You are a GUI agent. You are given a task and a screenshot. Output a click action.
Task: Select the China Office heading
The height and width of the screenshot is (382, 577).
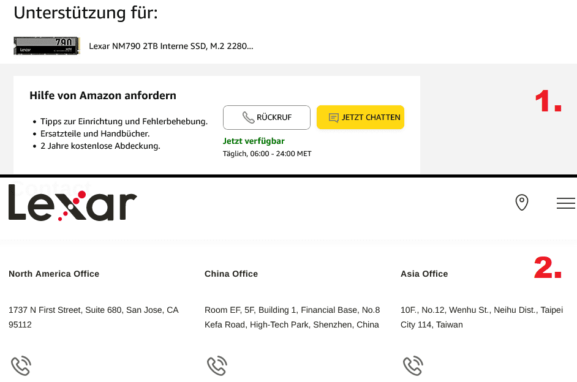pos(231,274)
